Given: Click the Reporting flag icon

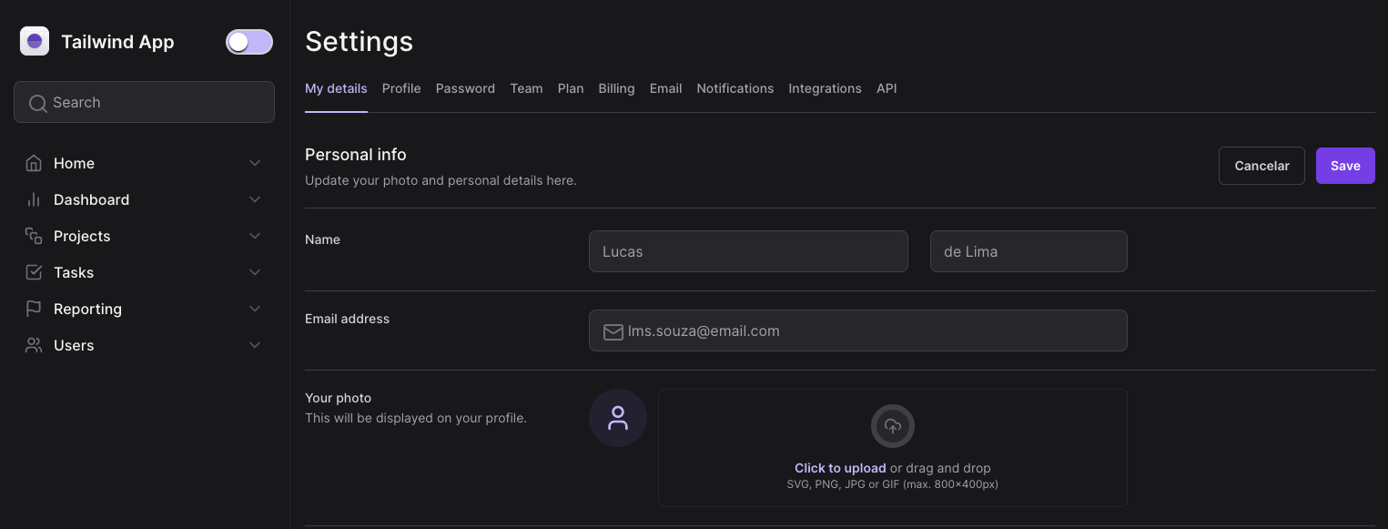Looking at the screenshot, I should pyautogui.click(x=34, y=309).
